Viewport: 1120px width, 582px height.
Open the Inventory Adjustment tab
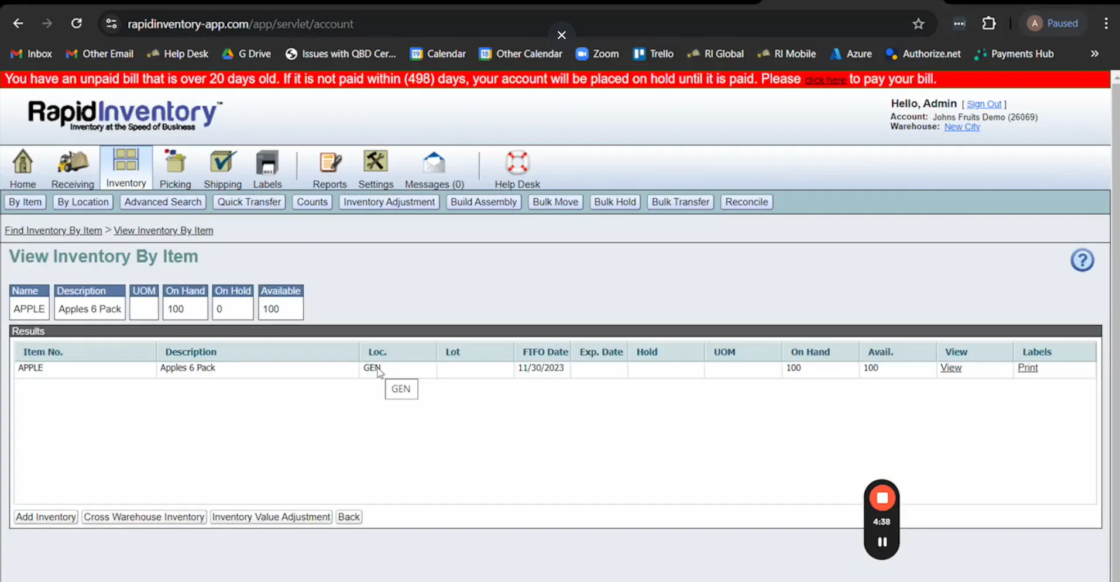389,202
